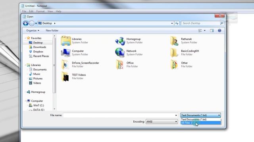Select Libraries header in navigation pane
This screenshot has height=142, width=254.
(x=34, y=65)
